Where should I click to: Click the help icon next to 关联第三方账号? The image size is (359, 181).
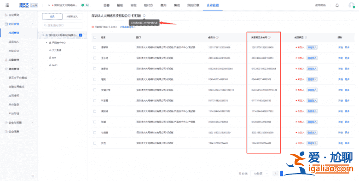pyautogui.click(x=269, y=37)
